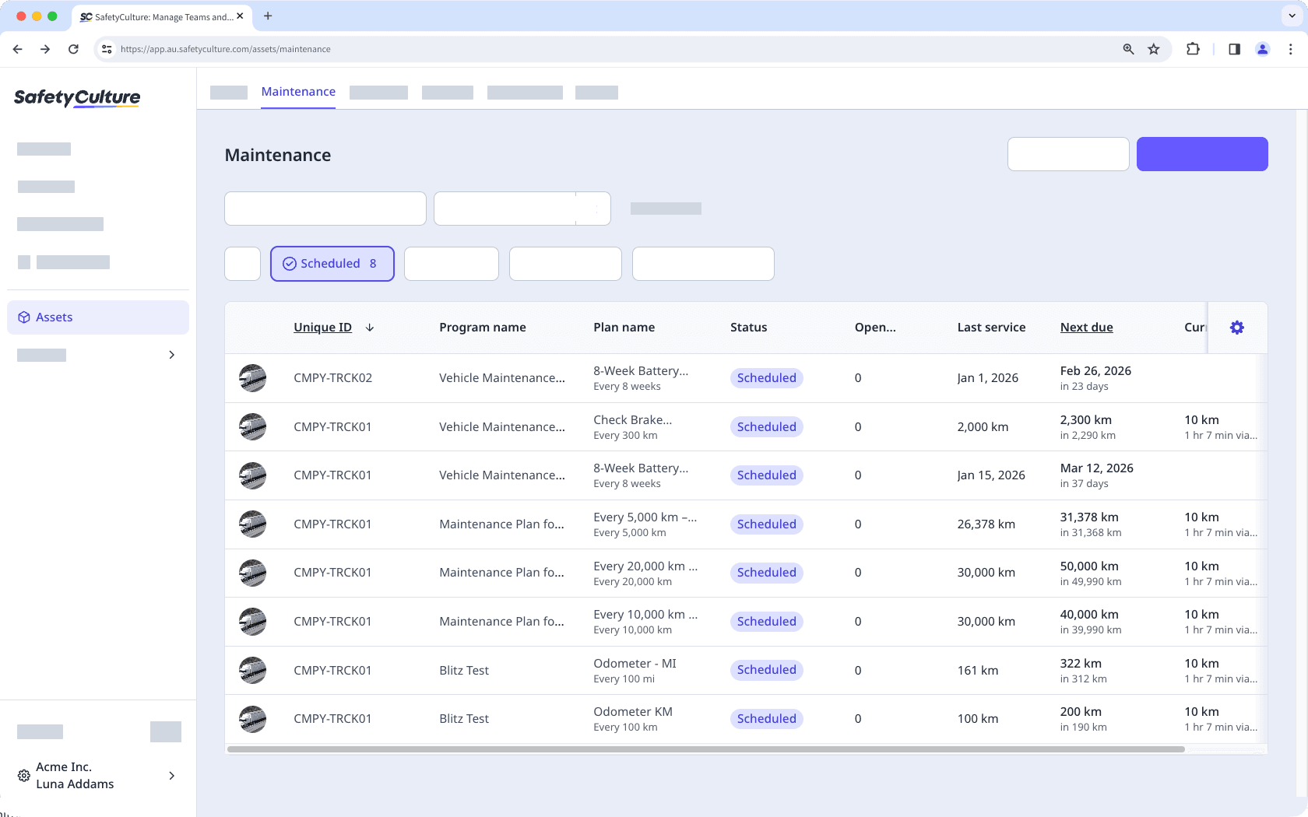1308x817 pixels.
Task: Click the Next due column header
Action: click(1086, 327)
